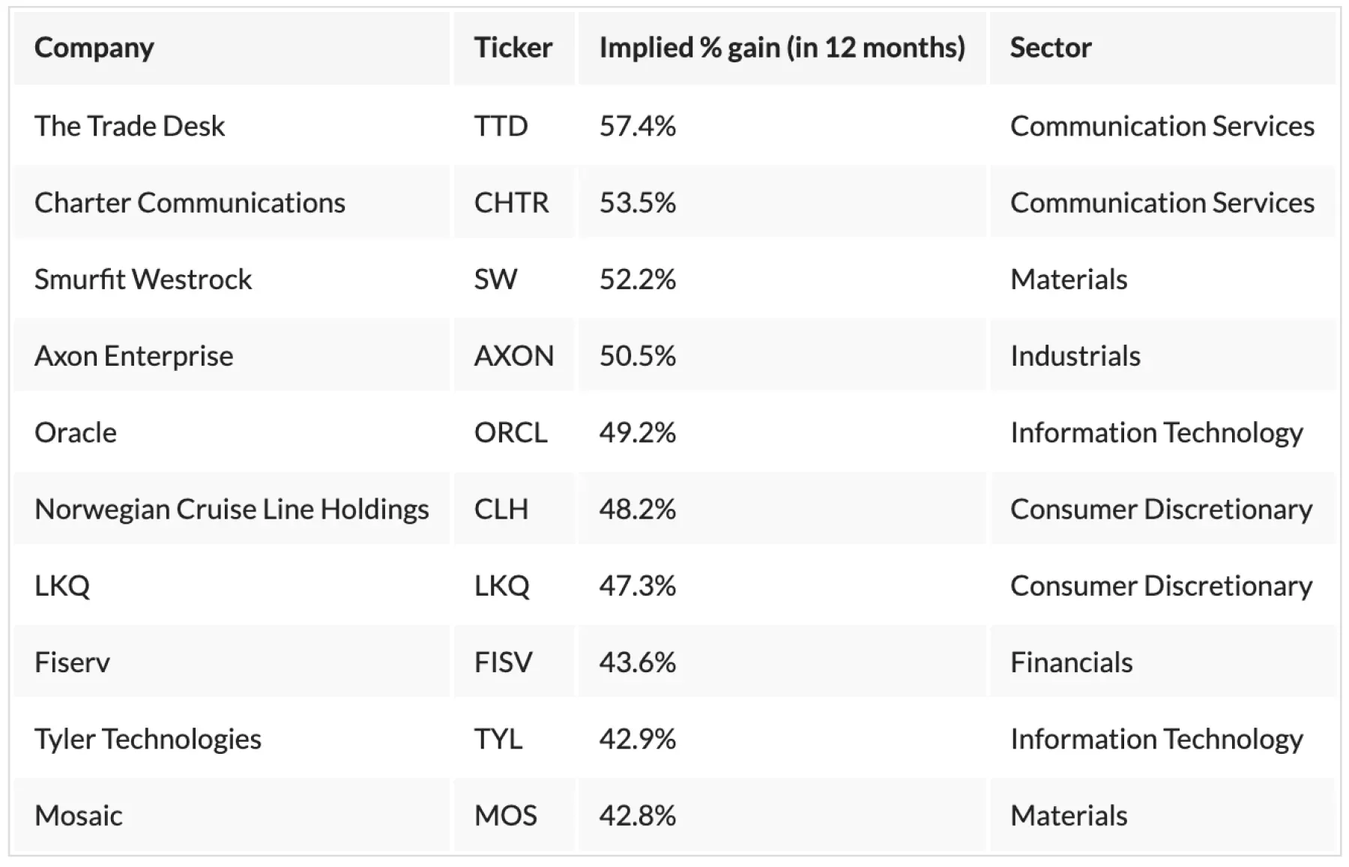Click the TTD ticker symbol

point(501,126)
